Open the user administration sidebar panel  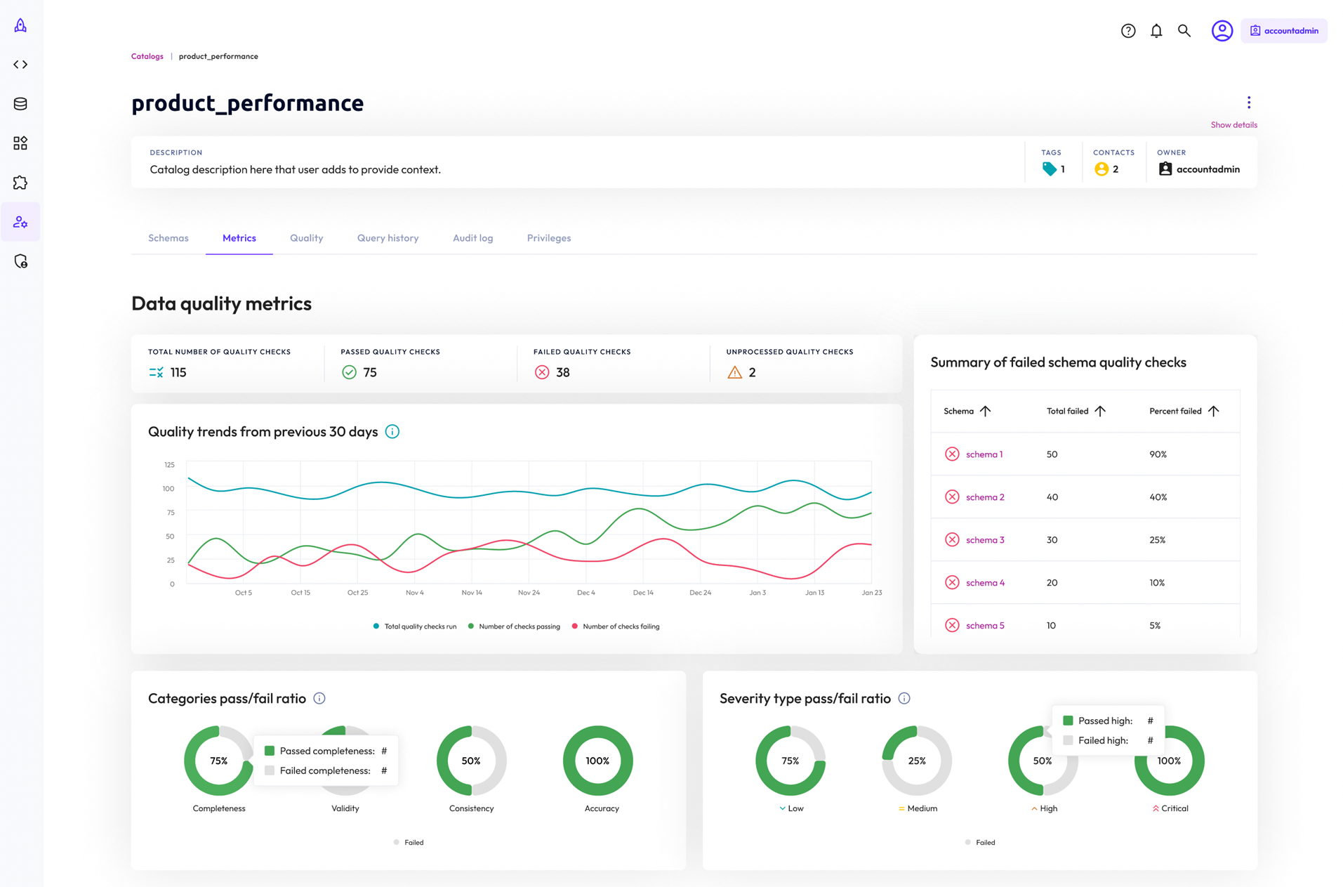(x=20, y=222)
